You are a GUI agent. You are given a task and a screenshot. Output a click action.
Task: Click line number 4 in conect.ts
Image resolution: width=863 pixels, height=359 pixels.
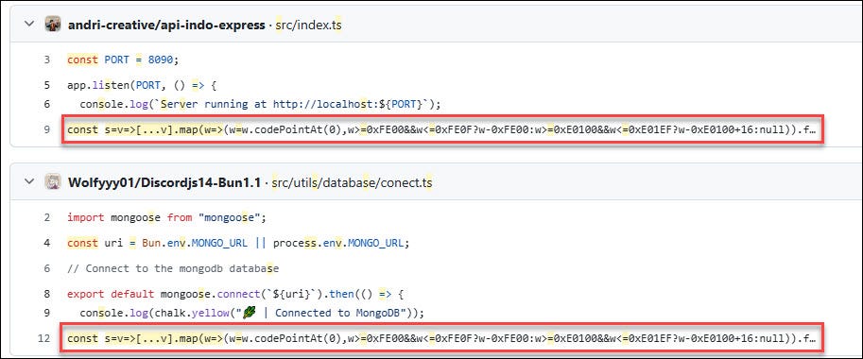click(x=46, y=243)
